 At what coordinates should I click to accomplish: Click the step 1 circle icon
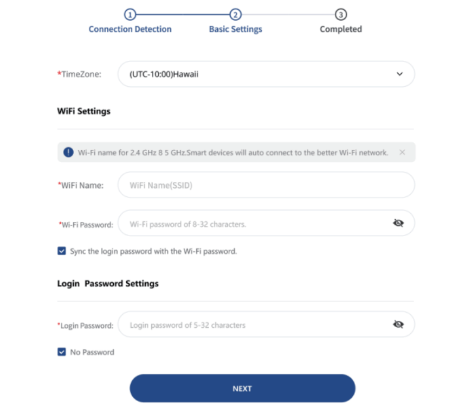[x=130, y=15]
